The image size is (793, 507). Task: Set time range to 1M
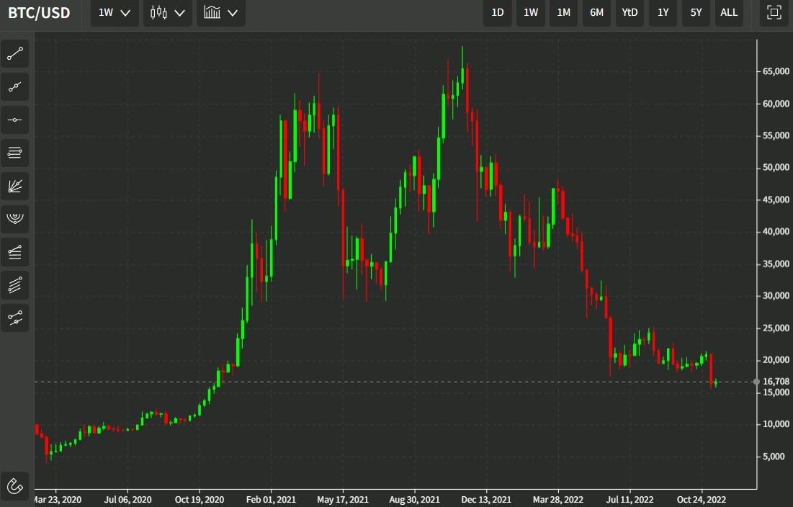(x=563, y=13)
